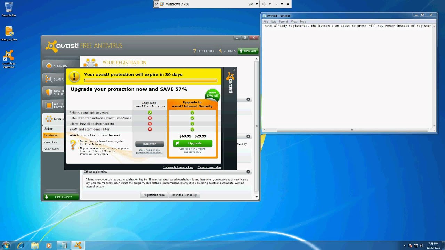Click the Action Center flag tray icon
Image resolution: width=445 pixels, height=250 pixels.
[x=410, y=245]
